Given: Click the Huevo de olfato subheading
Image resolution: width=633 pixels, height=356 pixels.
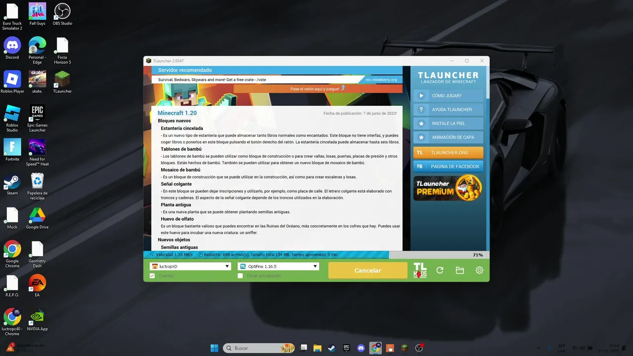Looking at the screenshot, I should [x=177, y=219].
